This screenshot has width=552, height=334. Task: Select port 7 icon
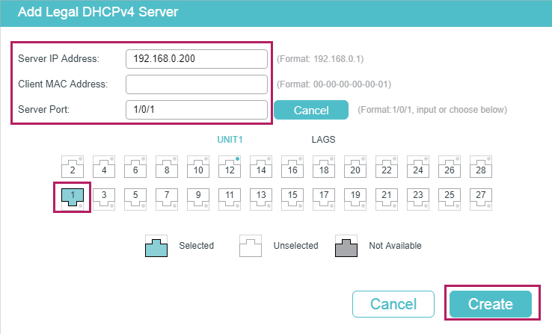[167, 200]
